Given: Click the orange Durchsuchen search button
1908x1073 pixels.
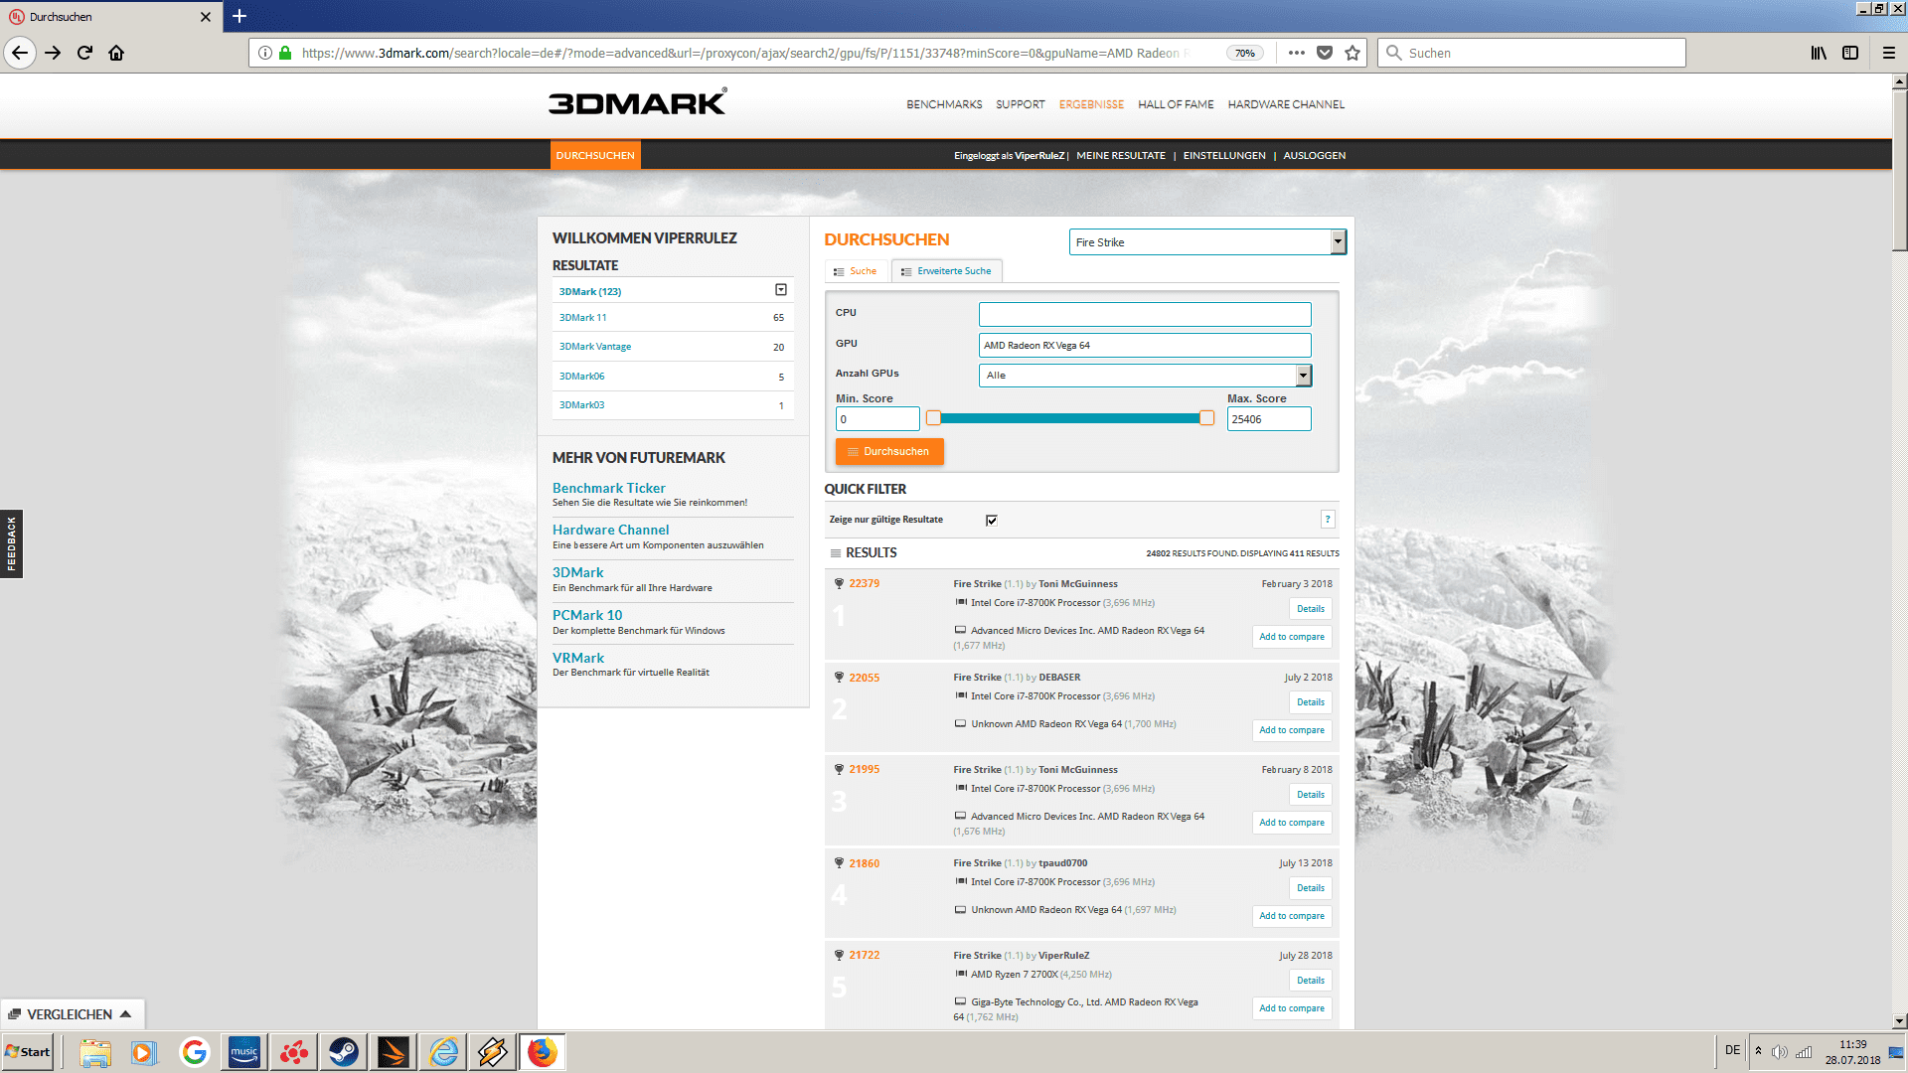Looking at the screenshot, I should [889, 451].
